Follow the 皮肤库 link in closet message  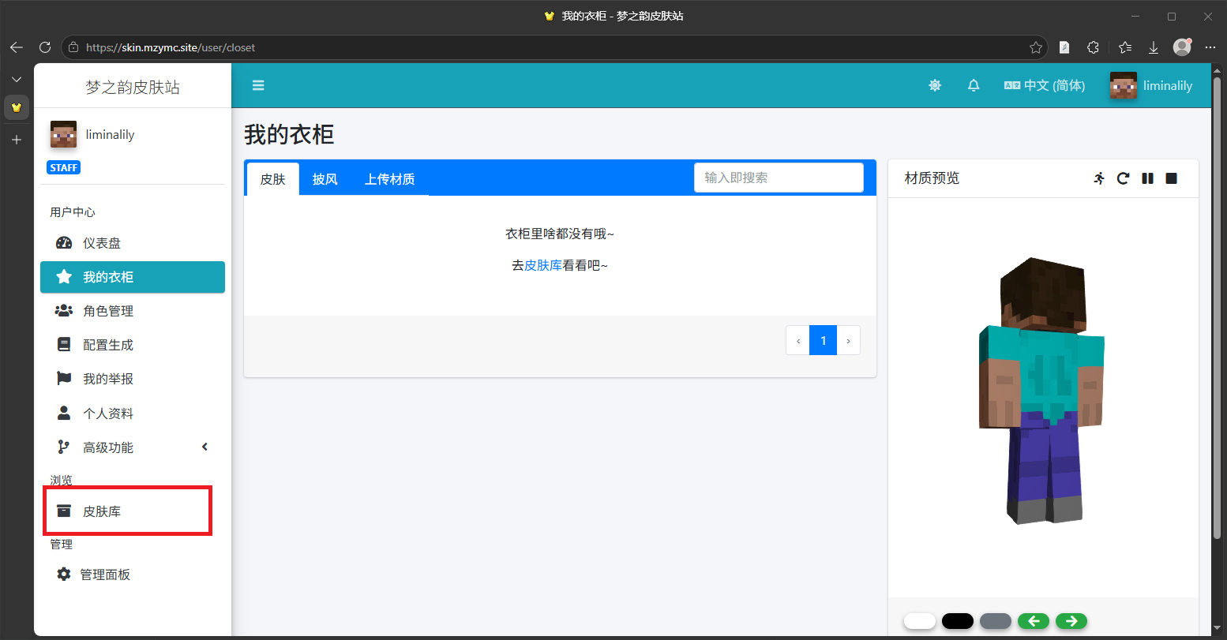pyautogui.click(x=543, y=265)
